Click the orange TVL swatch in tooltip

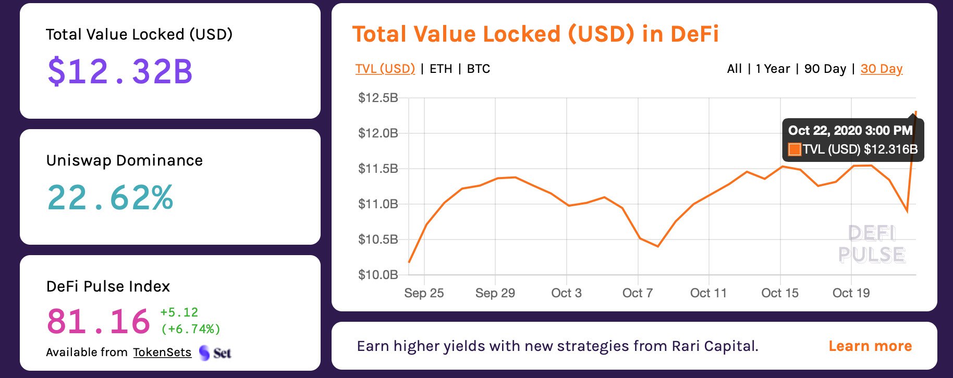pyautogui.click(x=795, y=150)
